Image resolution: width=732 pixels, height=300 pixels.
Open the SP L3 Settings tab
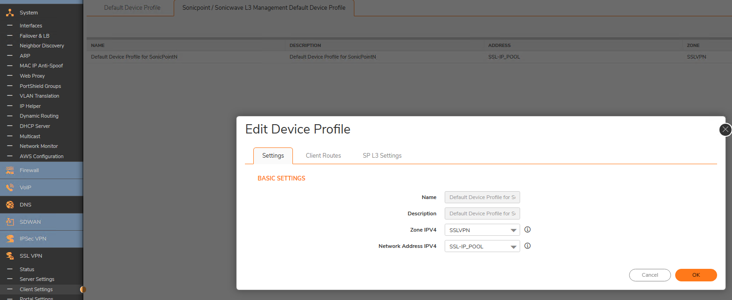(x=382, y=156)
